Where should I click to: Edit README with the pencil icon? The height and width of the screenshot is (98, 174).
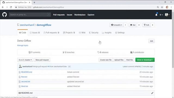coord(152,93)
